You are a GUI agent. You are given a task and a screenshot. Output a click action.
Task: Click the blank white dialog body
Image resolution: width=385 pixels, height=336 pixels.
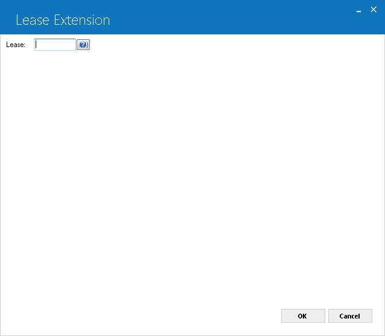coord(192,172)
